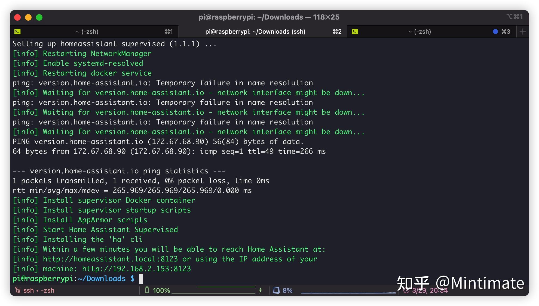Screen dimensions: 539x306
Task: Open the third ~ (-zsh) tab
Action: [x=431, y=32]
